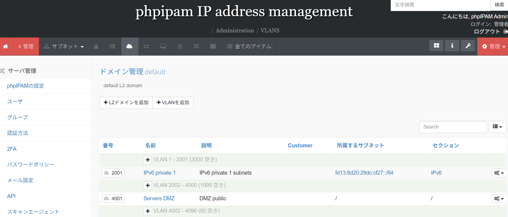Open the shuffle routing icon in navbar
The width and height of the screenshot is (508, 217).
click(196, 46)
